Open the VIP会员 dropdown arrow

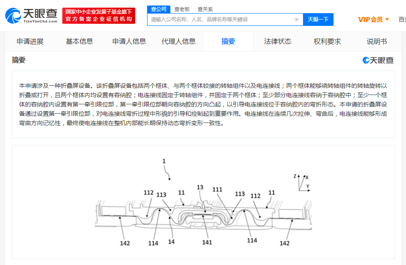[x=387, y=20]
